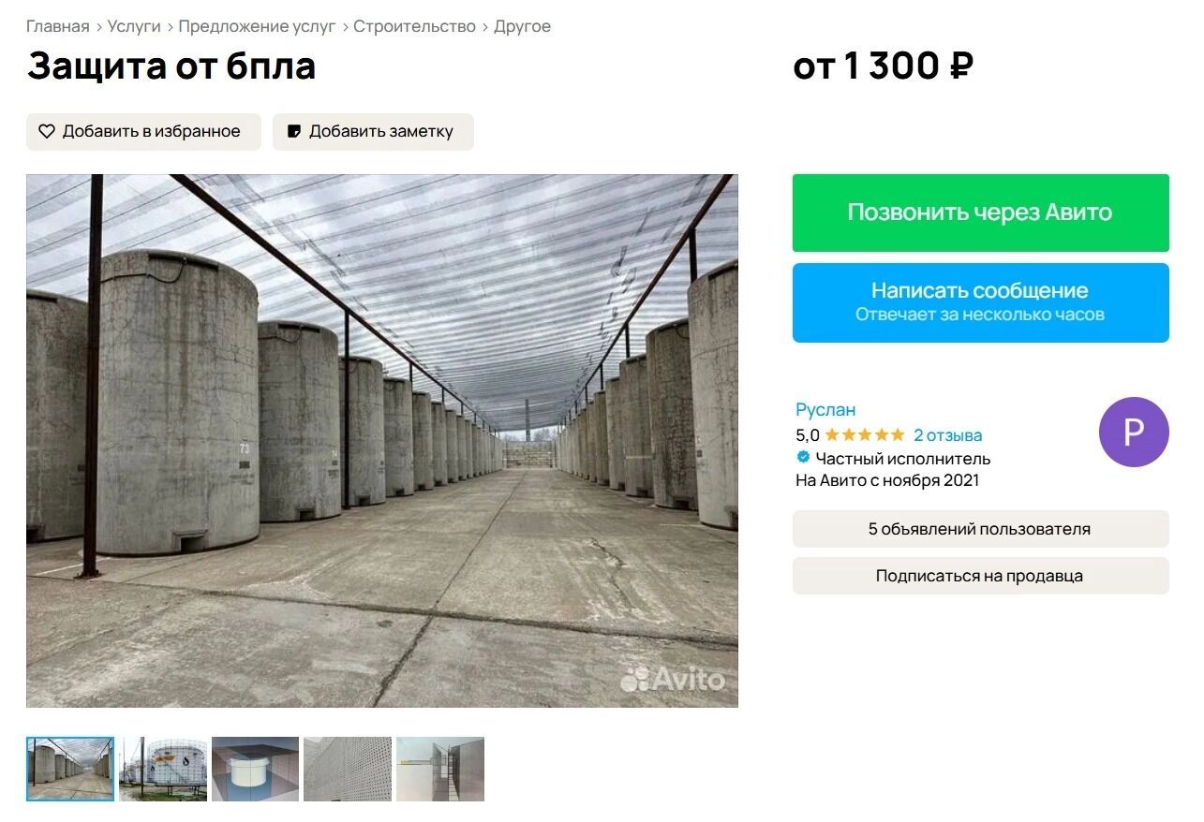This screenshot has width=1204, height=822.
Task: Select the fourth thumbnail with mesh panel
Action: tap(348, 769)
